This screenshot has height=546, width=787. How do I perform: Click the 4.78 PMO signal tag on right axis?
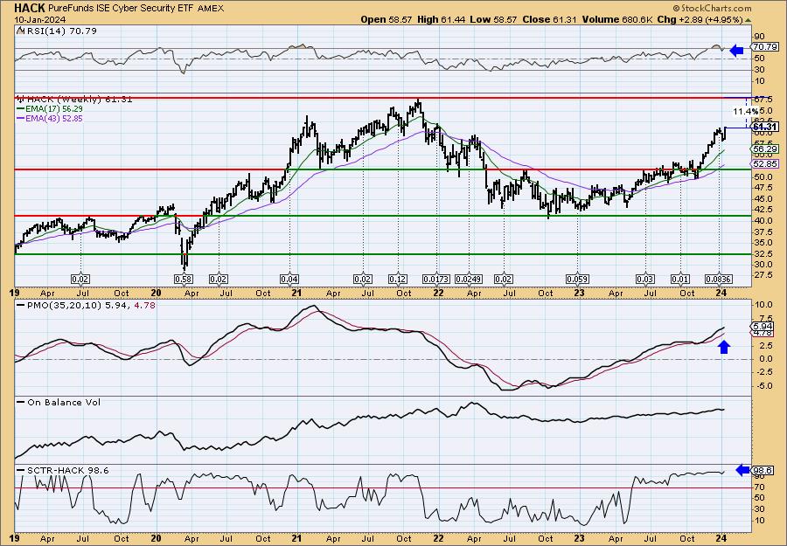tap(763, 334)
